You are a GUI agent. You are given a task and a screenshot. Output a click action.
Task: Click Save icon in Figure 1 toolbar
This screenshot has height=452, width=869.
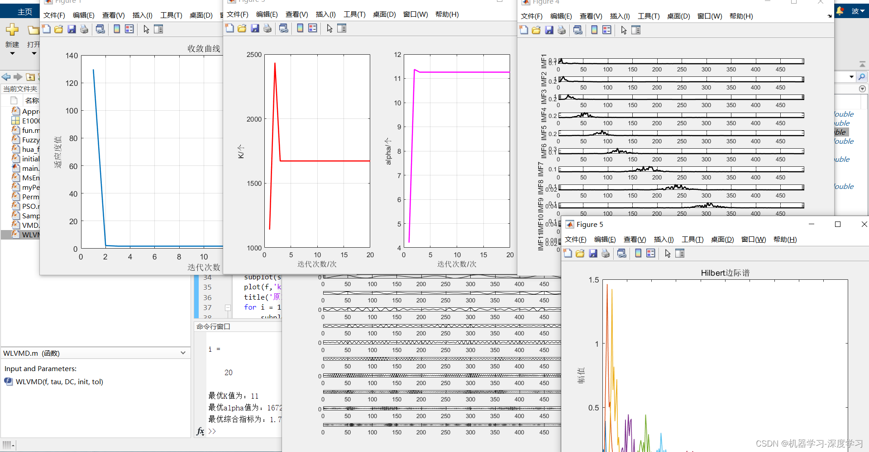(72, 29)
